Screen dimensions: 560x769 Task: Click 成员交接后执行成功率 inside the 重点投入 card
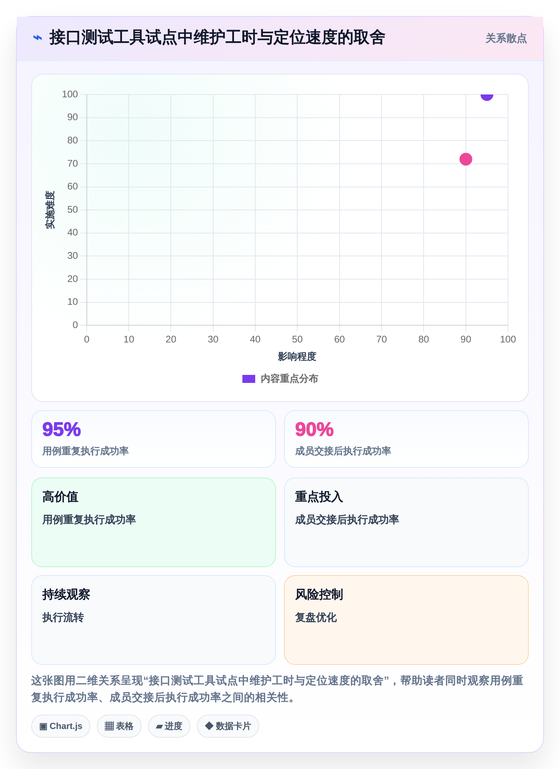(x=347, y=520)
